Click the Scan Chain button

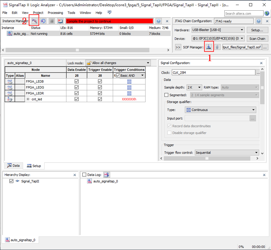257,39
